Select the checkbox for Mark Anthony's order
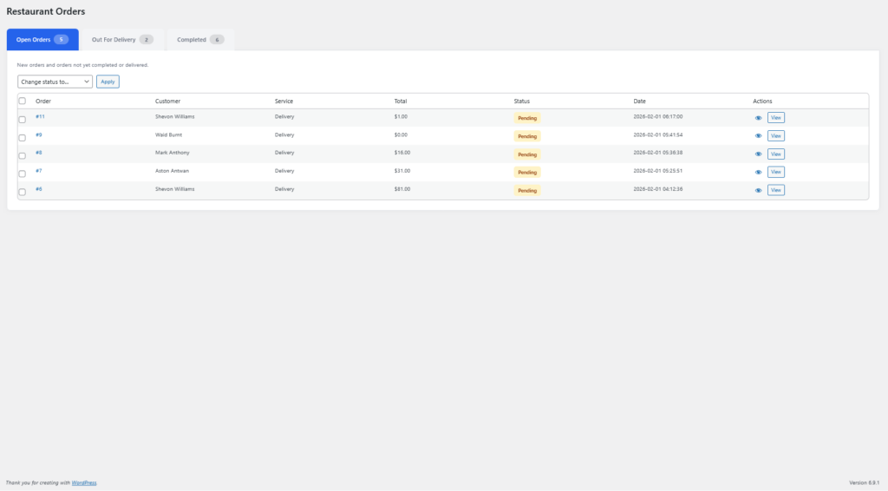888x491 pixels. pos(23,155)
